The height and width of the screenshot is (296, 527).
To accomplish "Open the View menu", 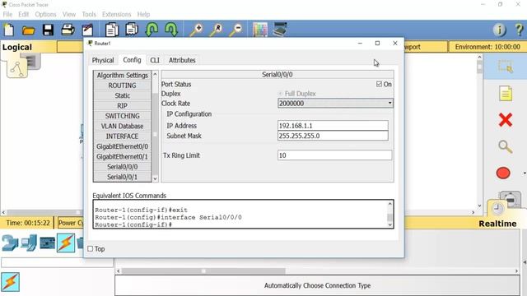I will (69, 15).
